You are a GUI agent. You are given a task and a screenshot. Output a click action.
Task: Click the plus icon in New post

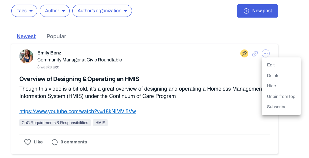point(246,11)
